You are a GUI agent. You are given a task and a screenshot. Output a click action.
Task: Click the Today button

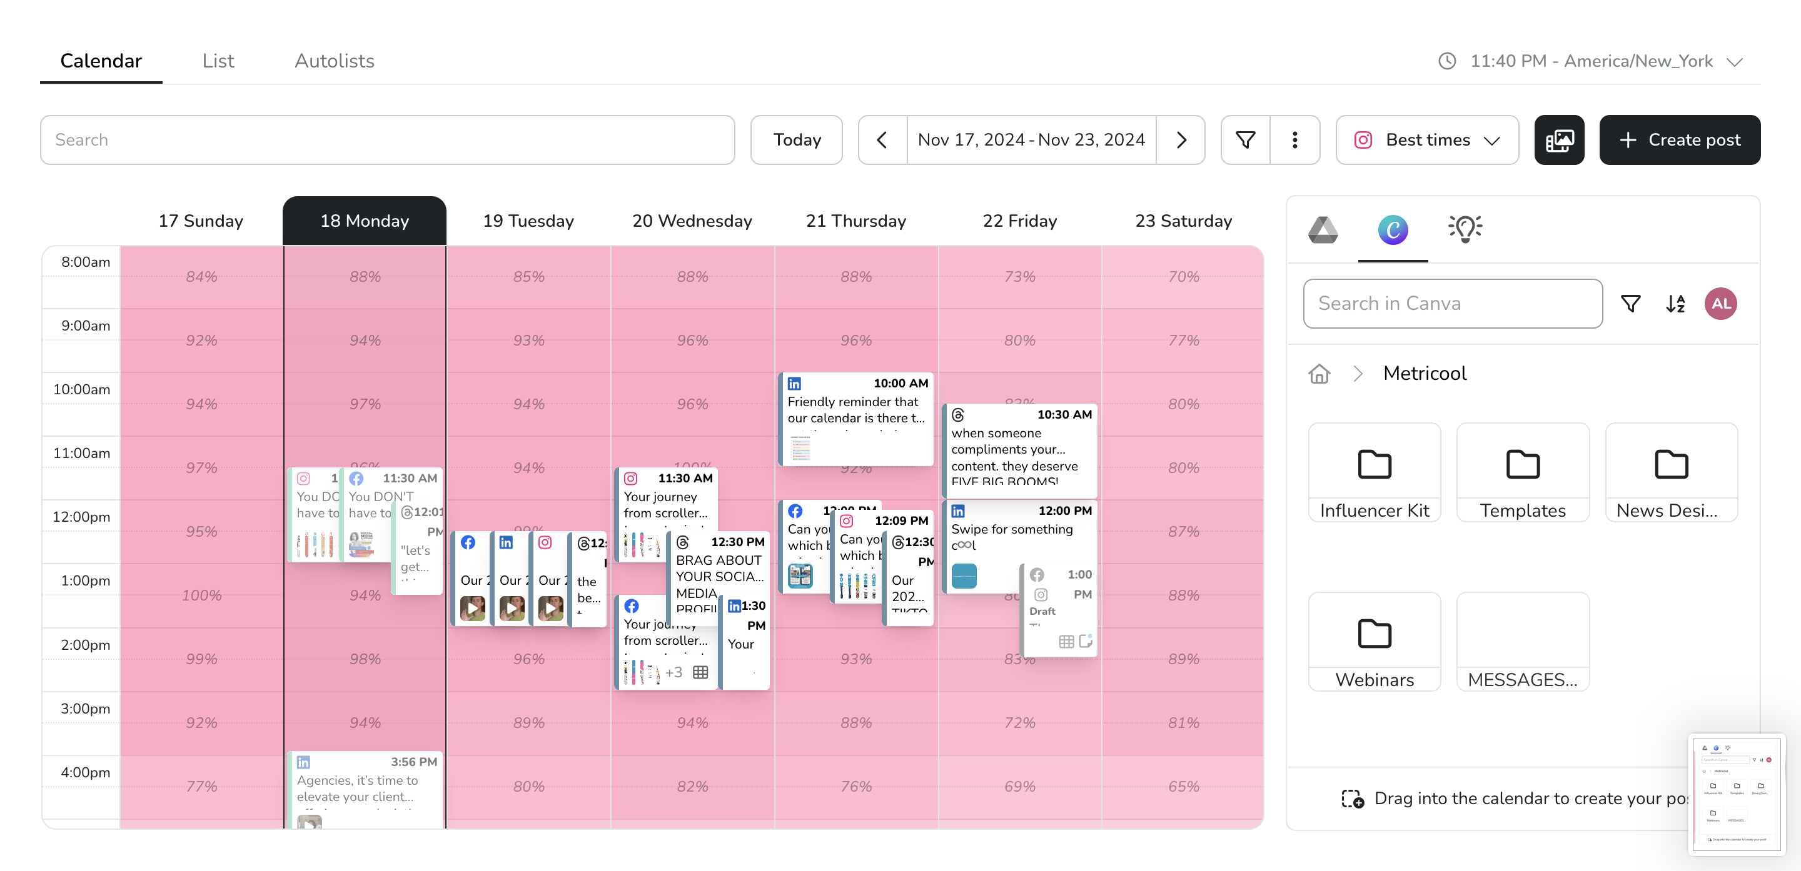coord(796,140)
